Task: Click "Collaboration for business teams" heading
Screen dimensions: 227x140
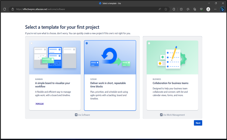Action: point(171,83)
